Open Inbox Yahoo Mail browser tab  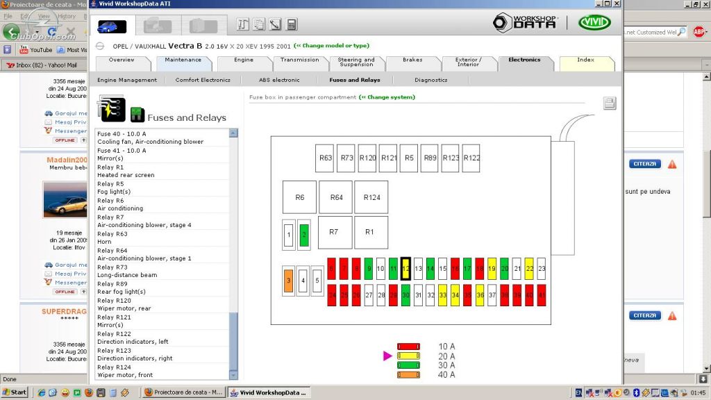(42, 65)
